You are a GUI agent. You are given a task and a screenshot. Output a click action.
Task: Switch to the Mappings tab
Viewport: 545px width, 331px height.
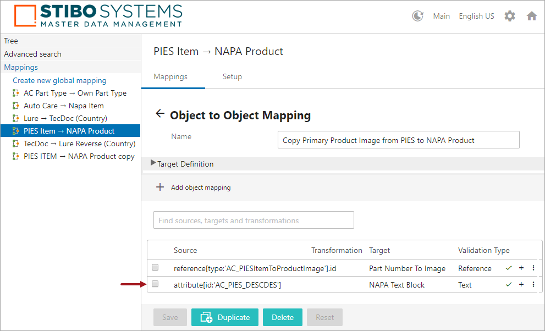170,77
